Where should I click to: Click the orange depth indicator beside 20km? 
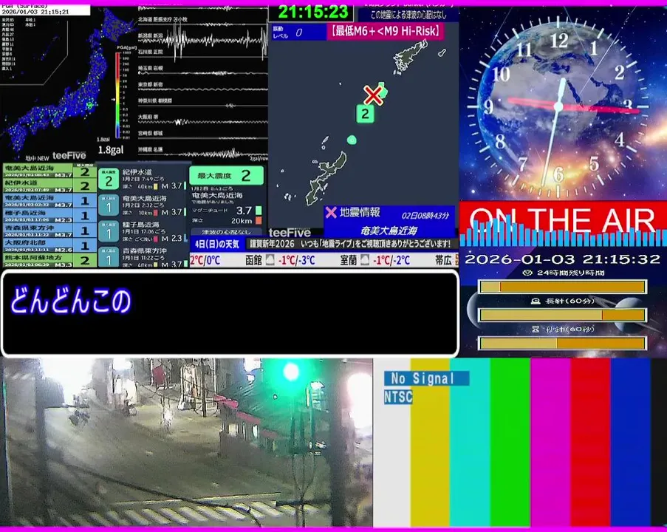tap(259, 220)
